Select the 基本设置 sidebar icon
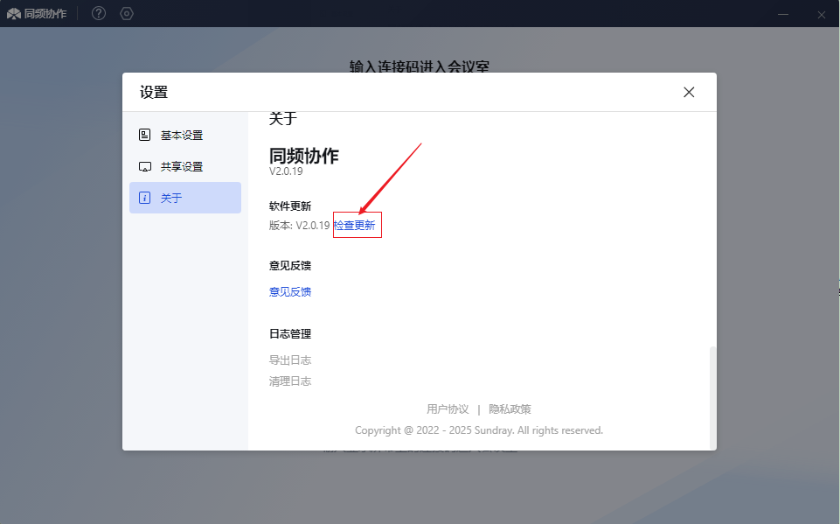Image resolution: width=840 pixels, height=524 pixels. 145,135
